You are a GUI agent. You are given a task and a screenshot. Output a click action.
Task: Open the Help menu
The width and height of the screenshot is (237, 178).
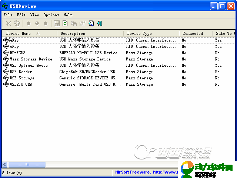click(68, 15)
